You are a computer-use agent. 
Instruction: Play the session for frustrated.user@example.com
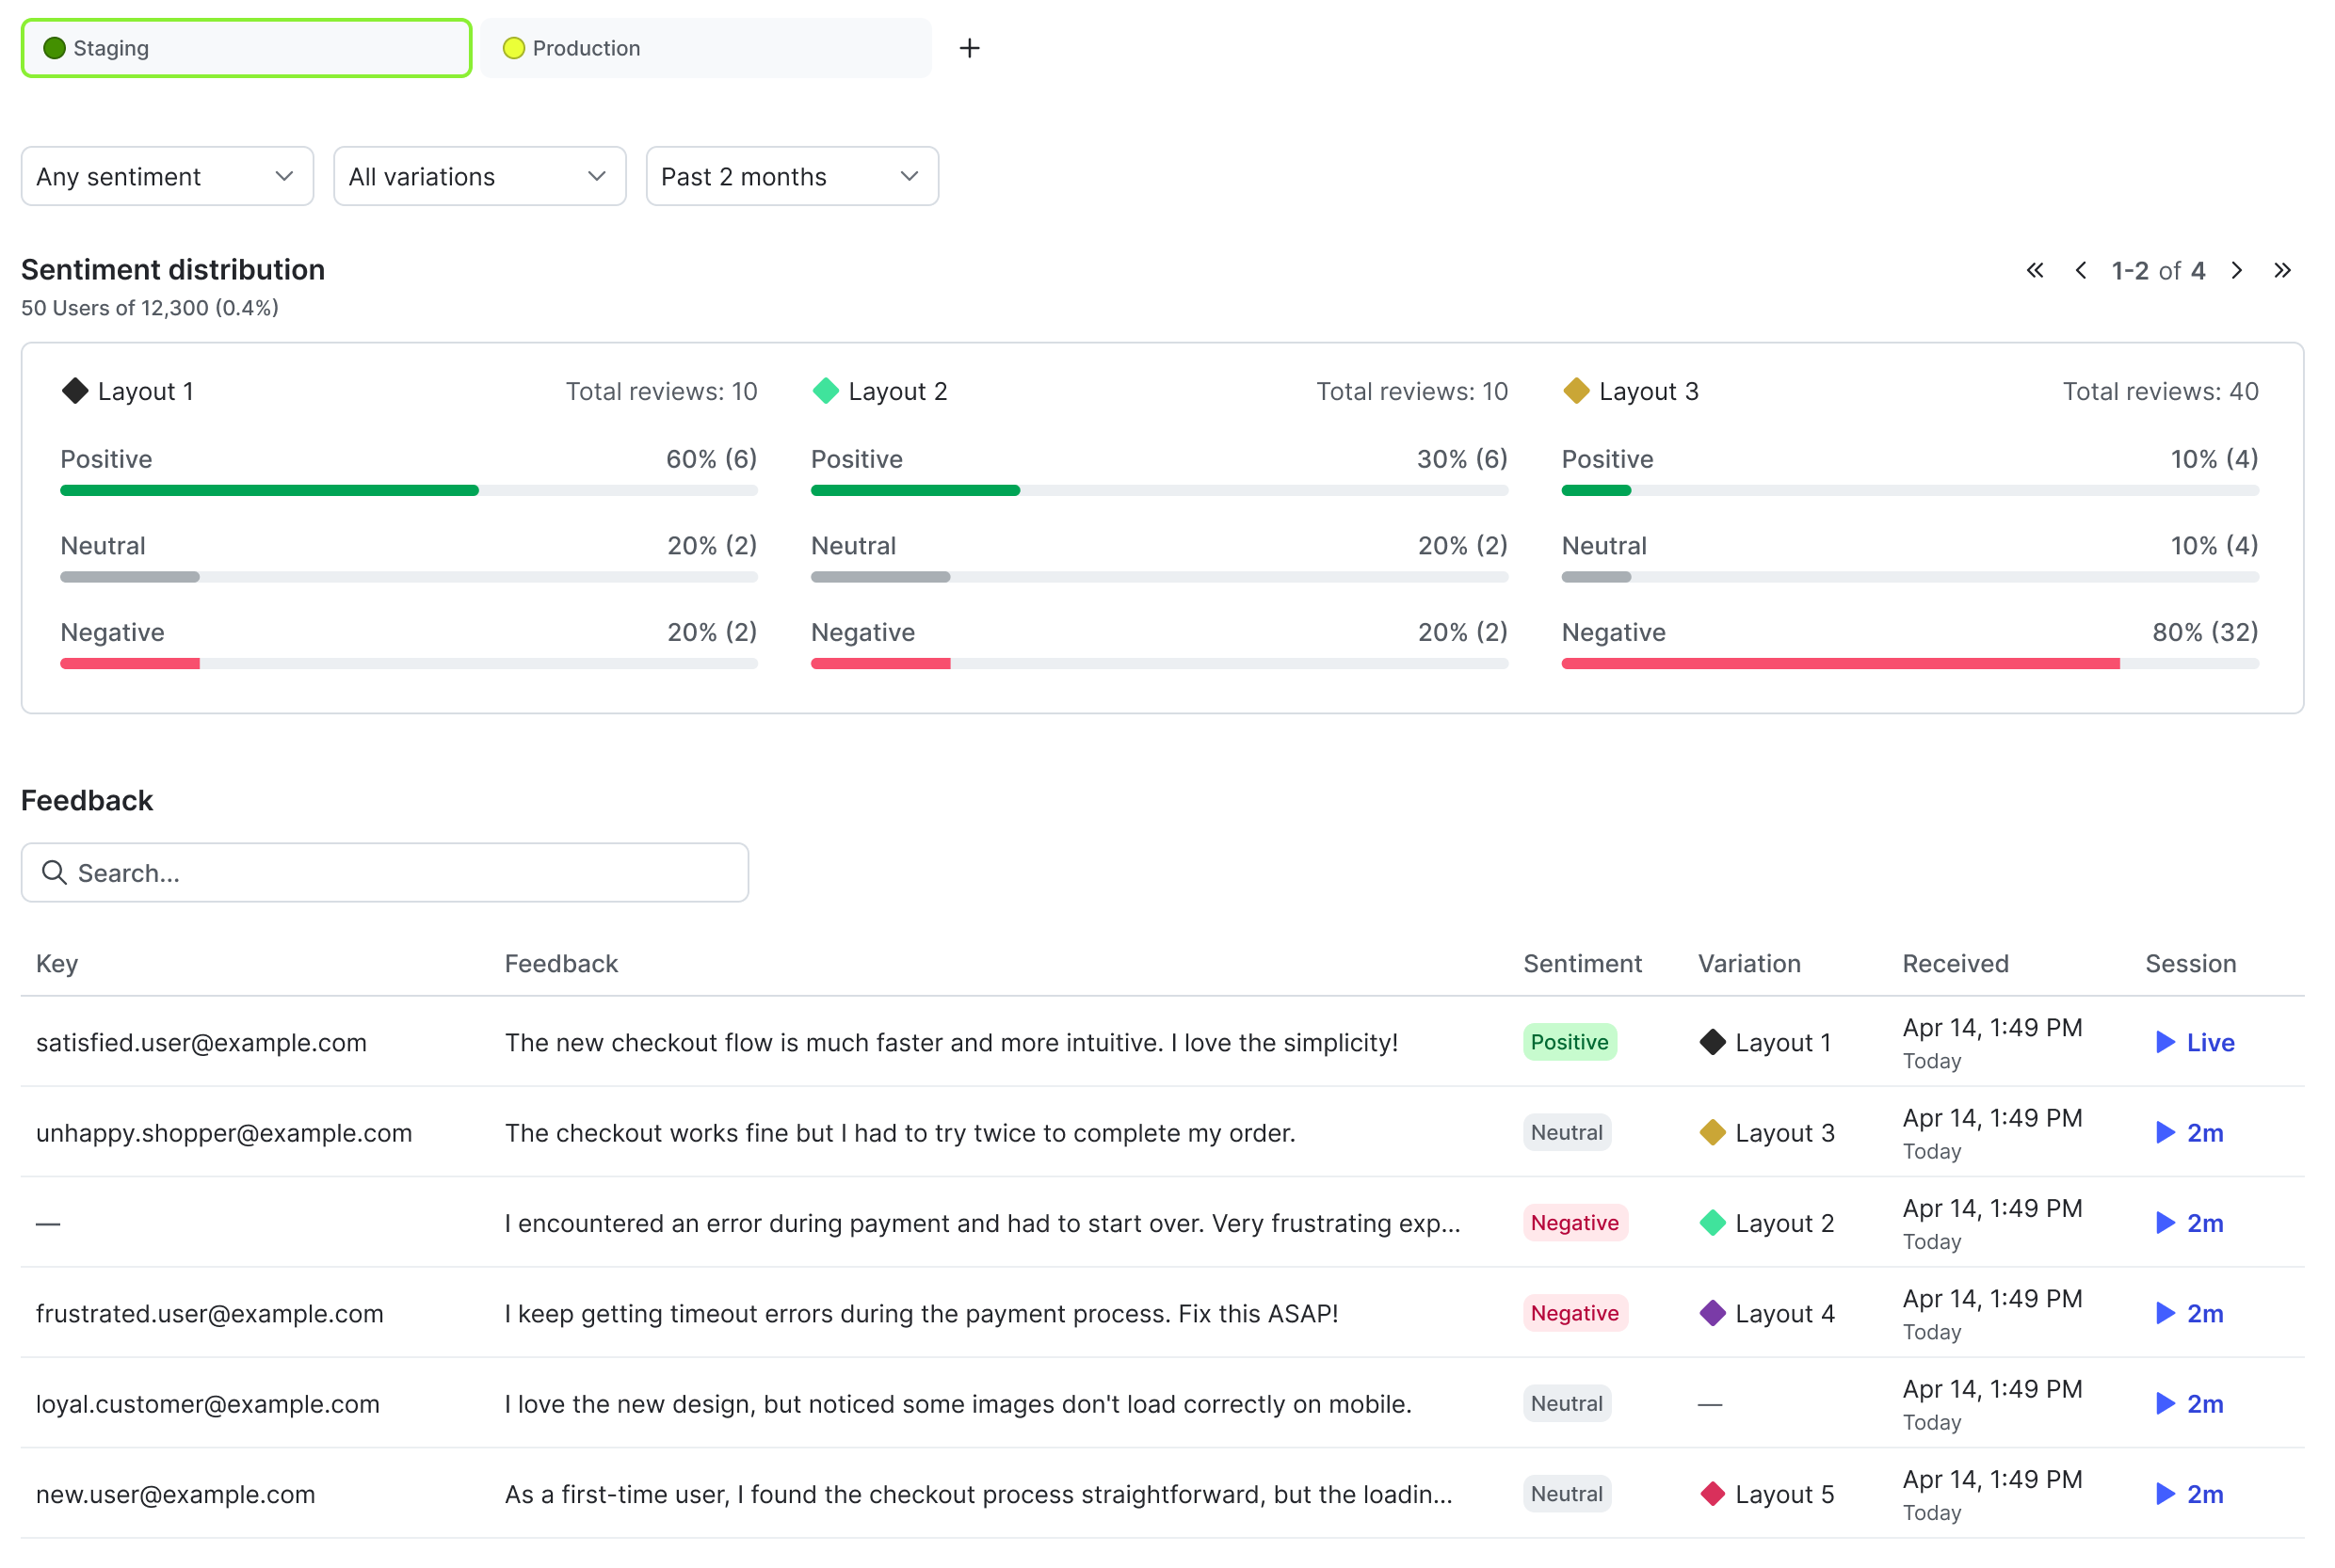(2188, 1313)
